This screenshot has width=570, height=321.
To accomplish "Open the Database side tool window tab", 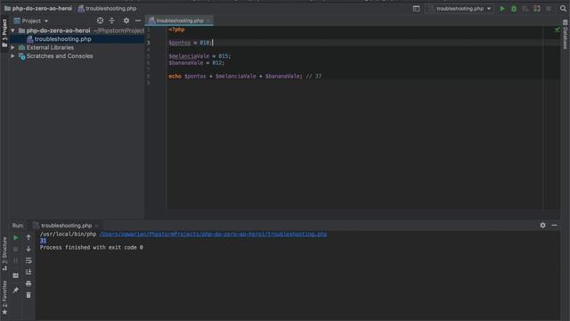I will point(566,35).
